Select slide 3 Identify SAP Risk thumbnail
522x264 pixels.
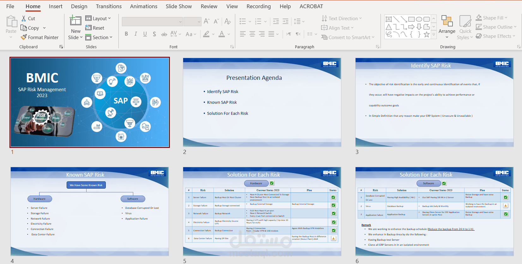point(435,102)
